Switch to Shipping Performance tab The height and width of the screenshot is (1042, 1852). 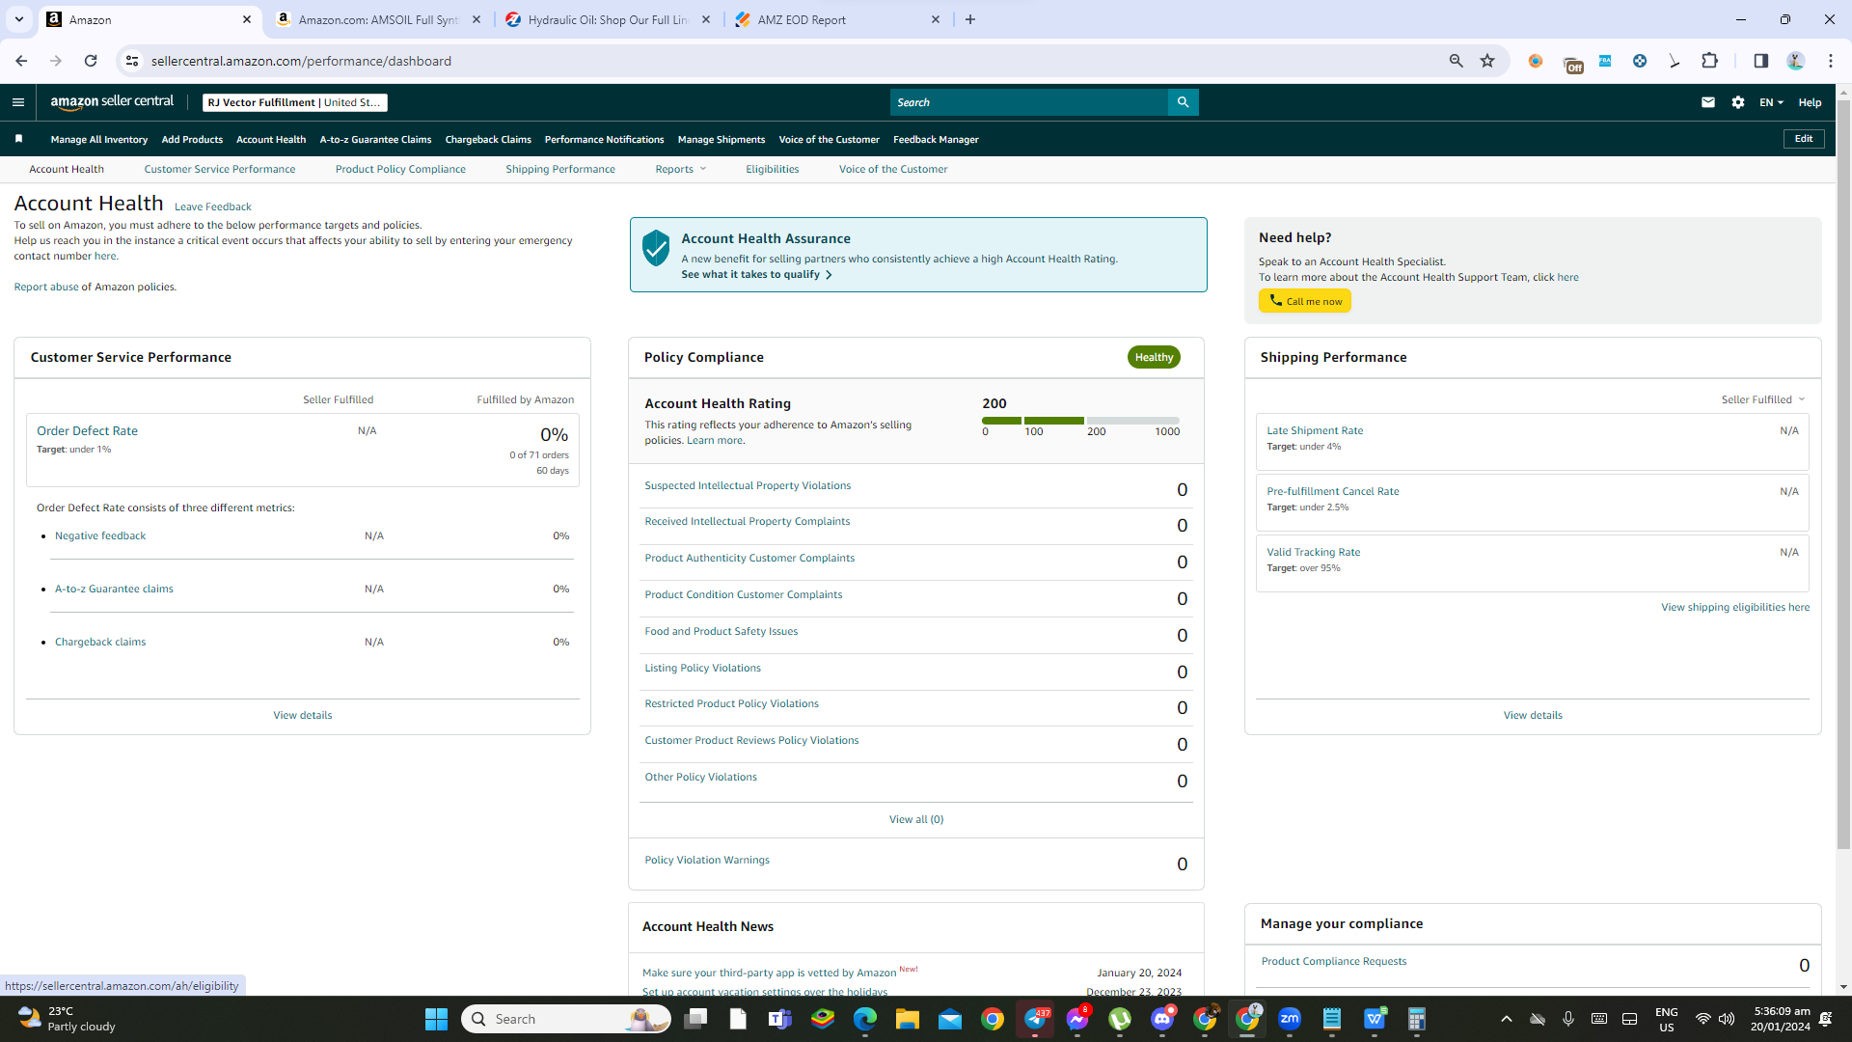560,169
